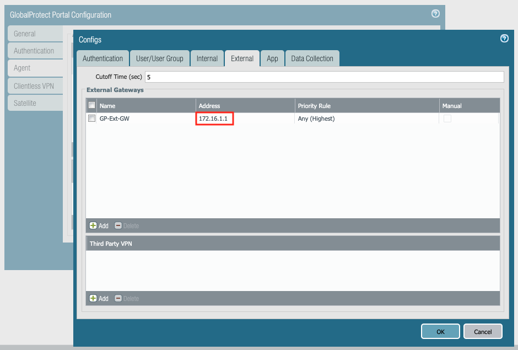Viewport: 518px width, 350px height.
Task: Tick the Manual checkbox for GP-Ext-GW
Action: 447,119
